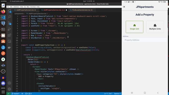Viewport: 169px width, 95px height.
Task: Open the Explorer view in activity bar
Action: pyautogui.click(x=10, y=11)
